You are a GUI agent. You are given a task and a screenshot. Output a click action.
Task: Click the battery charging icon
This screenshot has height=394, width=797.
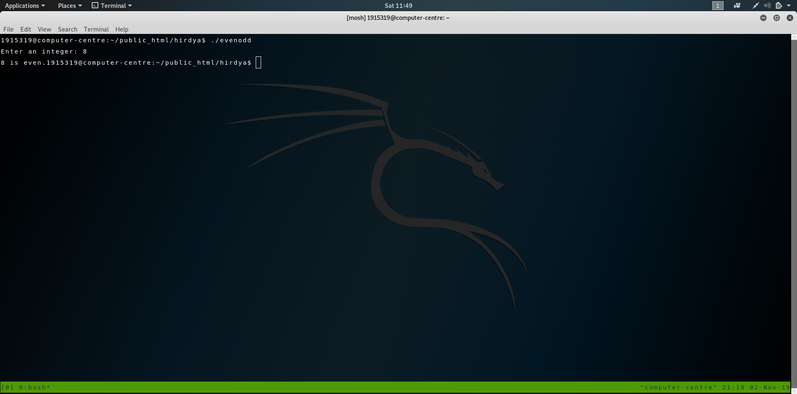coord(779,5)
